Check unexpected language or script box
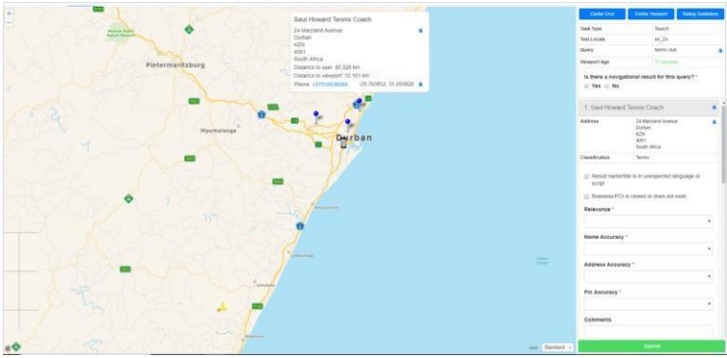Screen dimensions: 727x358 coord(586,177)
